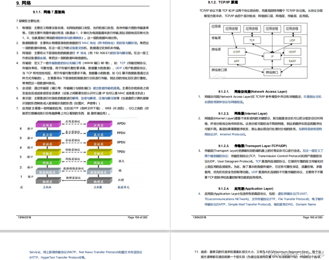
Task: Click the IGMP box in the diagram
Action: [292, 52]
